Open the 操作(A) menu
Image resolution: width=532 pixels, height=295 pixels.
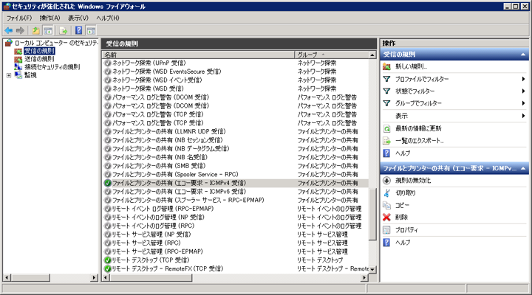coord(50,18)
